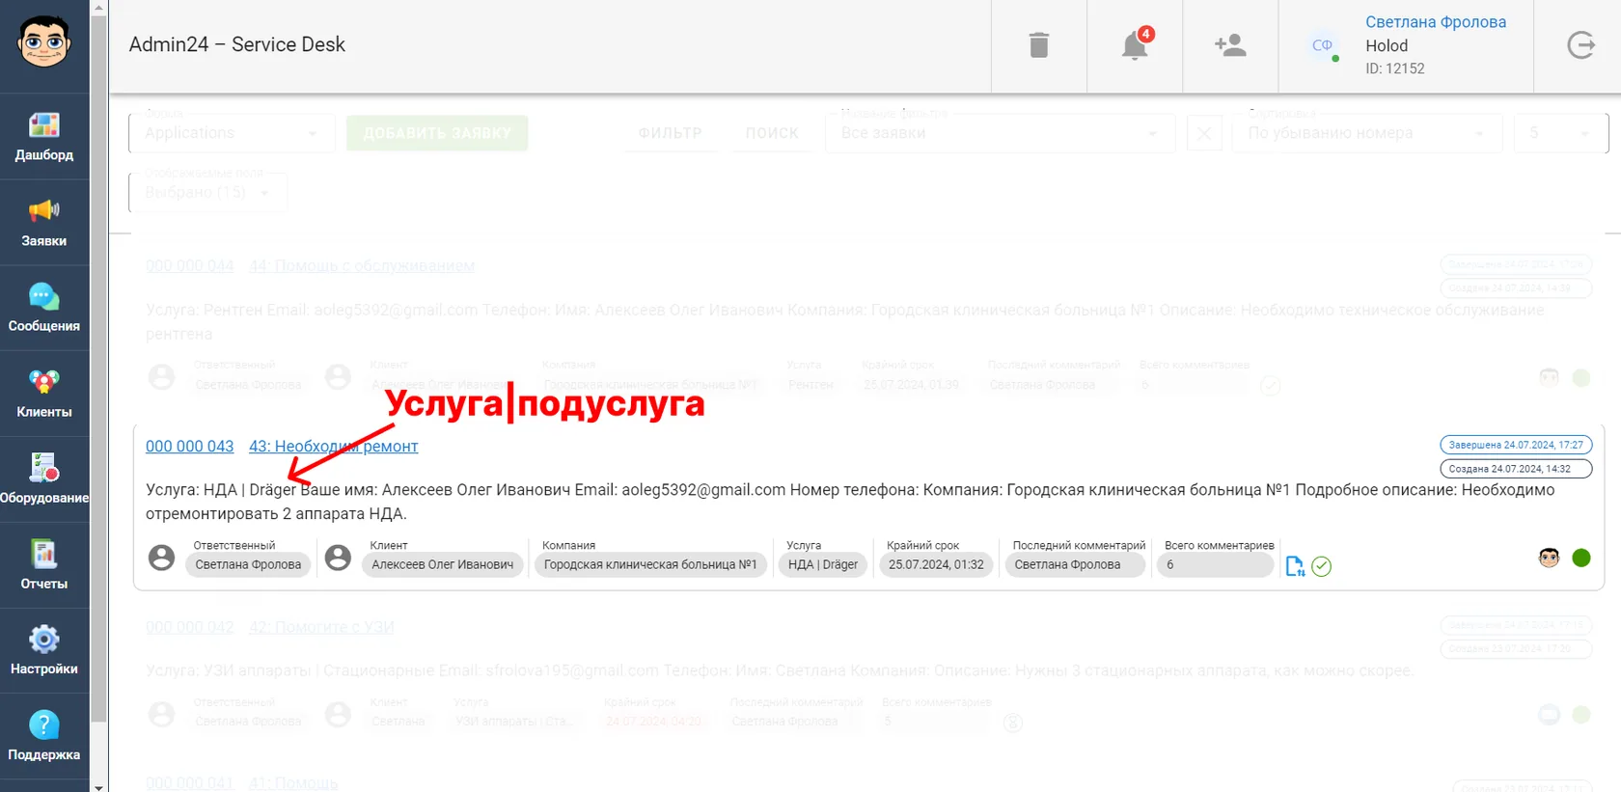The width and height of the screenshot is (1621, 792).
Task: Open the По убыванию номера sort dropdown
Action: coord(1366,133)
